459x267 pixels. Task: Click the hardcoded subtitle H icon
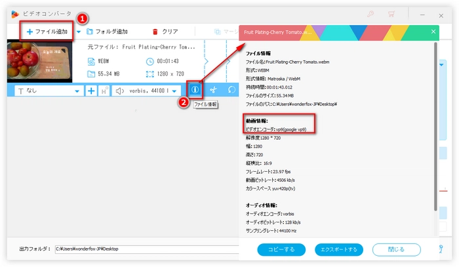(104, 91)
